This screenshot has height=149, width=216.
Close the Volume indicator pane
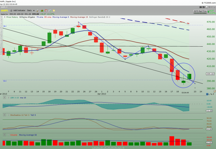(x=5, y=135)
